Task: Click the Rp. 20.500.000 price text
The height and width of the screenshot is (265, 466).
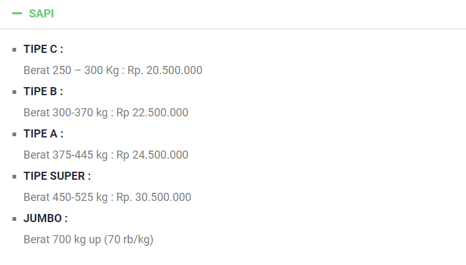Action: 165,70
